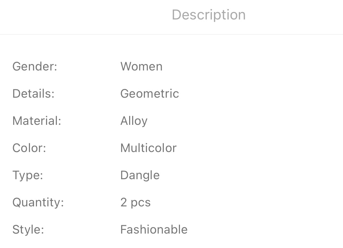Click the Multicolor value text
Screen dimensions: 343x248
coord(148,148)
